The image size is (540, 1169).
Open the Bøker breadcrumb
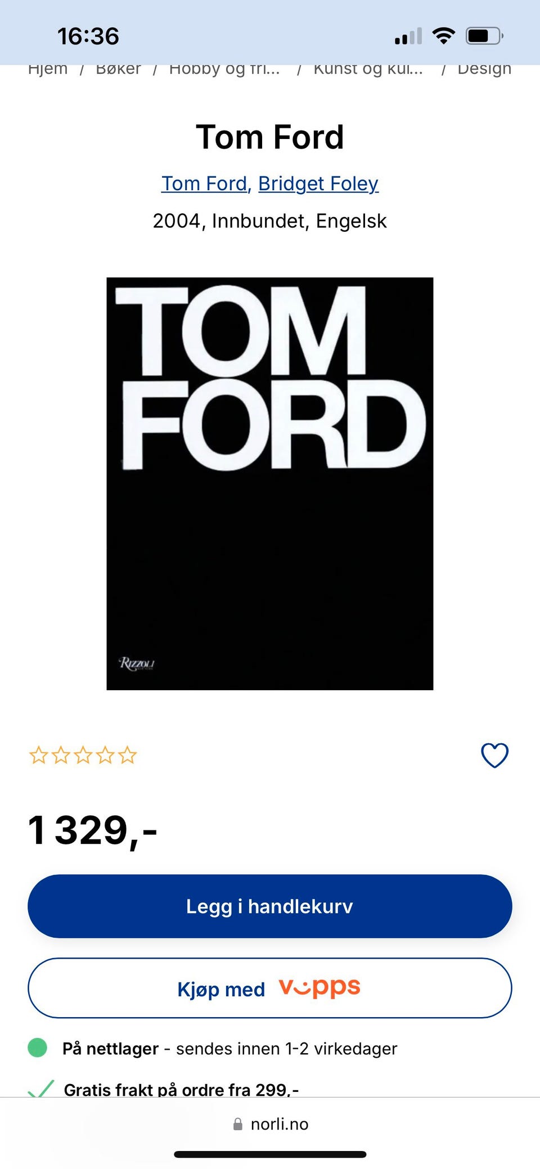pyautogui.click(x=118, y=69)
